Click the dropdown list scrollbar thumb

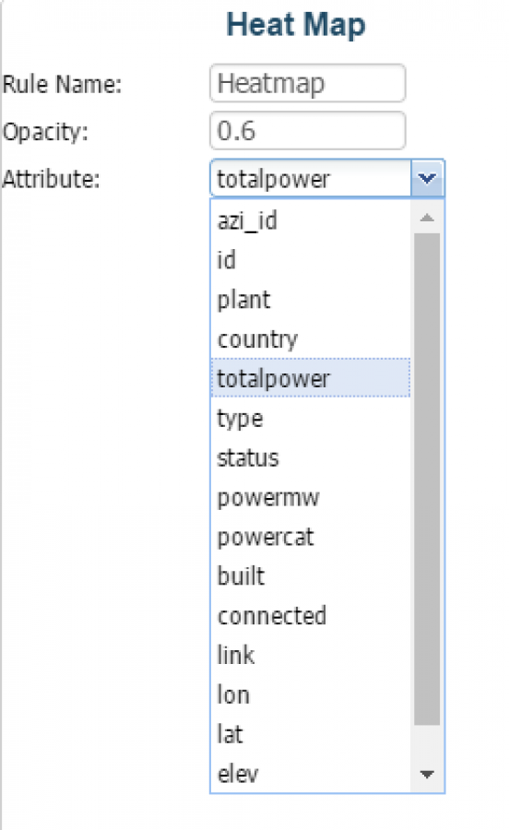click(x=427, y=479)
